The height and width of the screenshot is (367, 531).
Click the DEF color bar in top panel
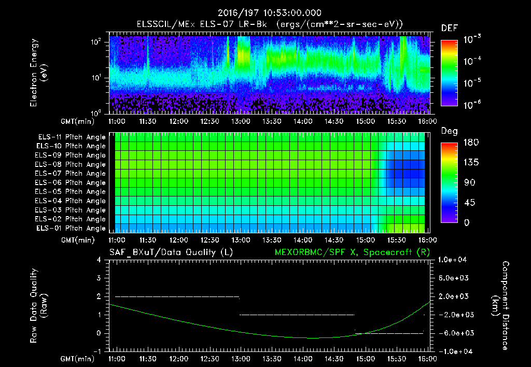tap(449, 73)
